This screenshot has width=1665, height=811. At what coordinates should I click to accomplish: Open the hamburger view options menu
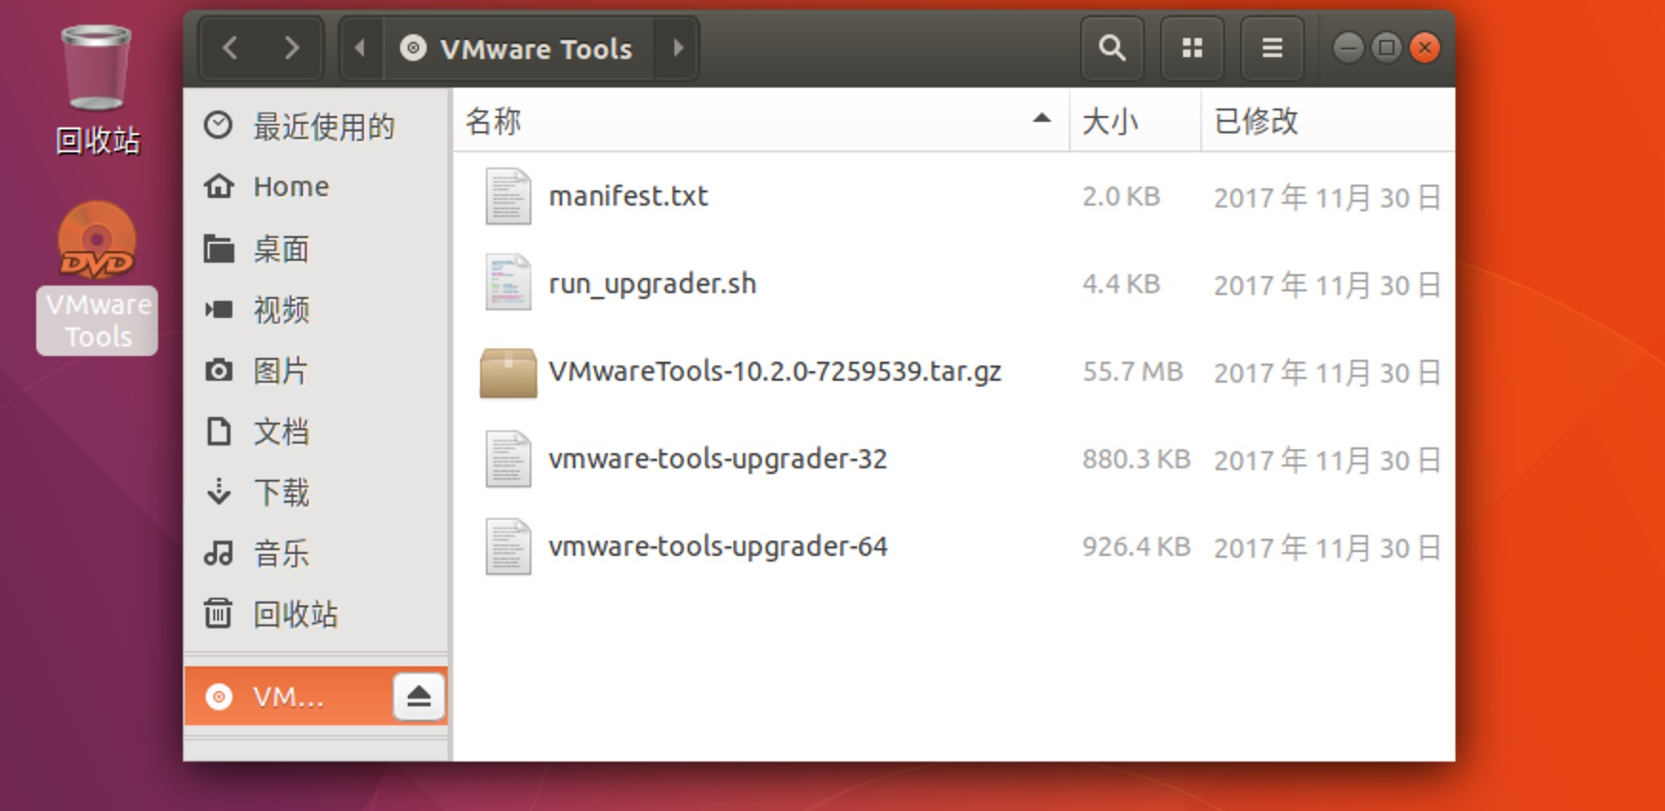tap(1272, 48)
